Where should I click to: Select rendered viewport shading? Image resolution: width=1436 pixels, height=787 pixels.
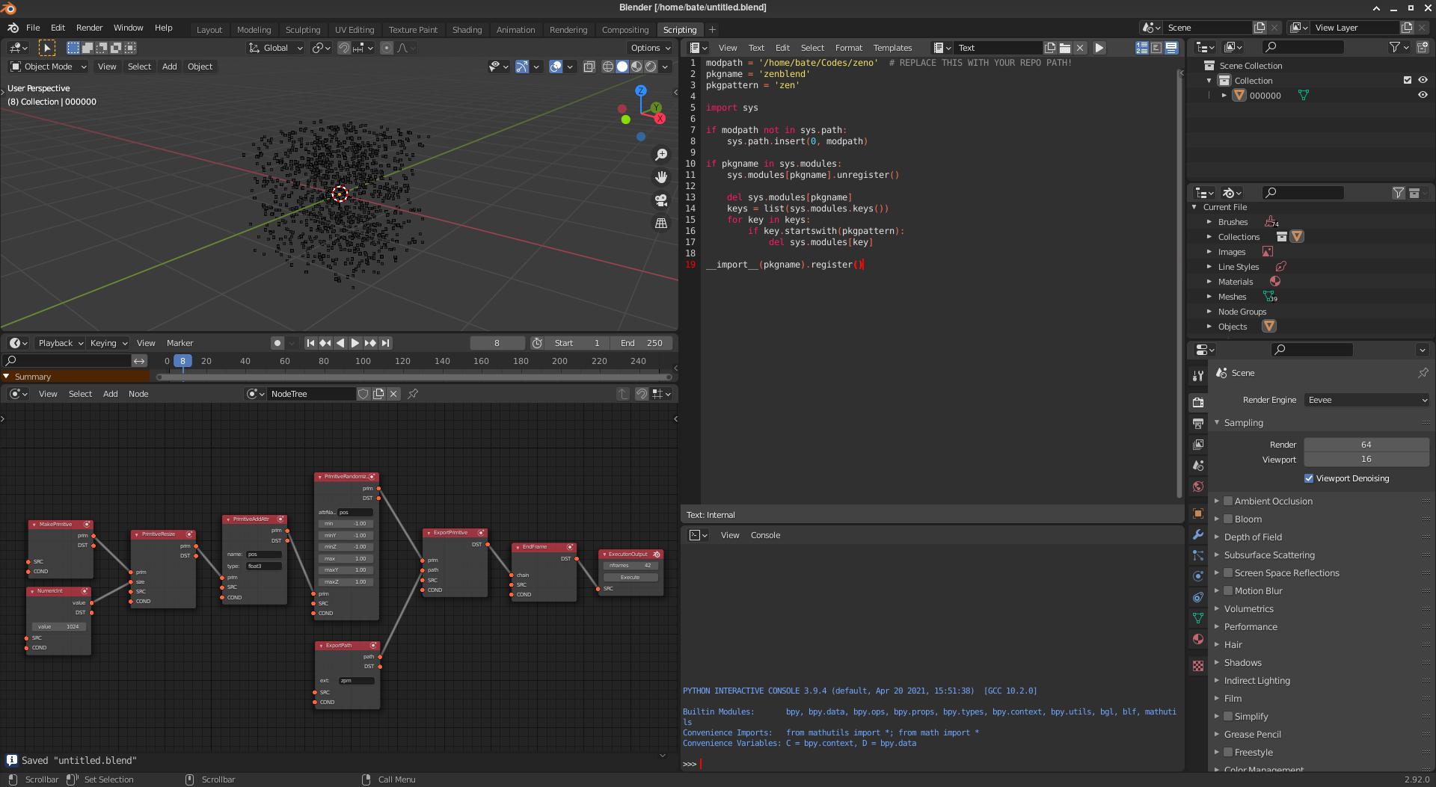coord(651,67)
